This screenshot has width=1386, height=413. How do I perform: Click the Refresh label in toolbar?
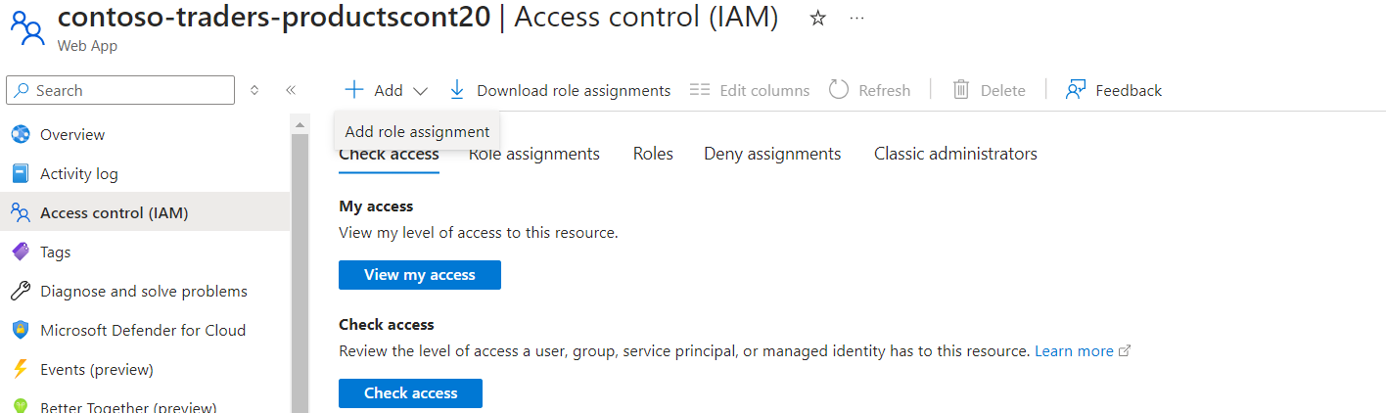[884, 90]
